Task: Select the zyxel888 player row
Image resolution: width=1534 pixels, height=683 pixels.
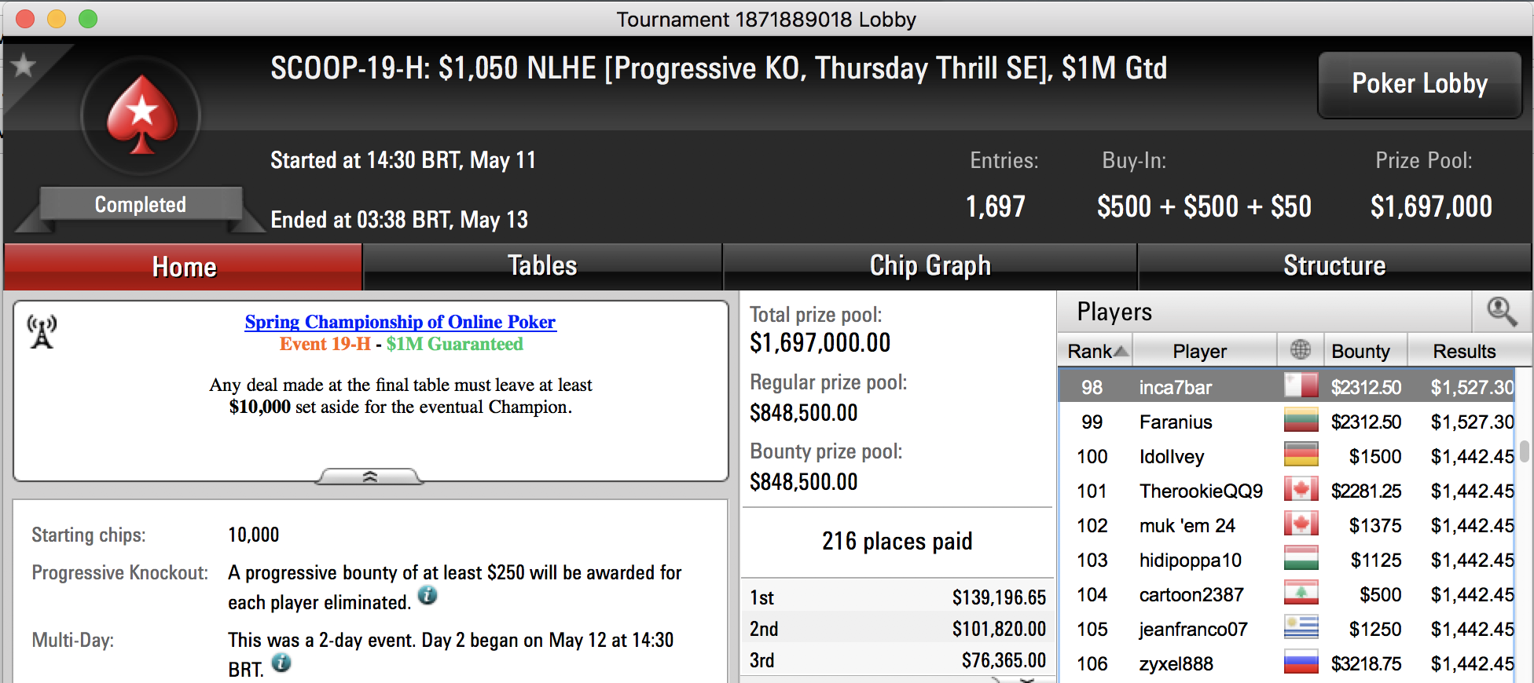Action: coord(1286,663)
